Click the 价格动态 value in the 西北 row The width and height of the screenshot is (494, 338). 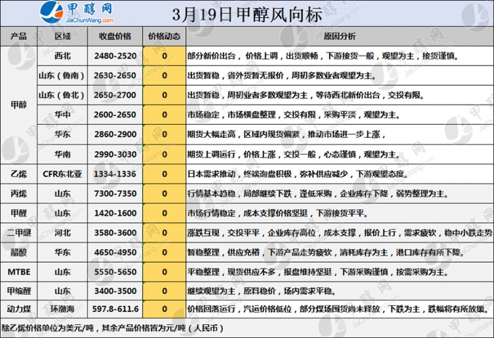164,56
